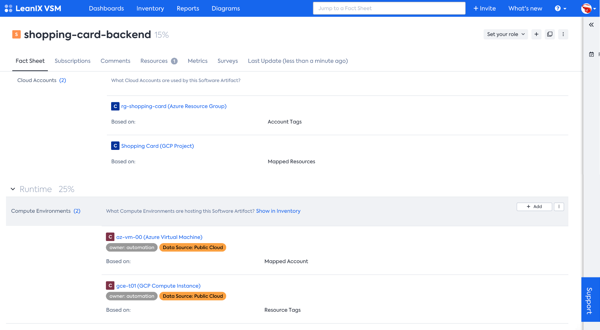600x330 pixels.
Task: Open Compute Environments more options menu
Action: (x=559, y=207)
